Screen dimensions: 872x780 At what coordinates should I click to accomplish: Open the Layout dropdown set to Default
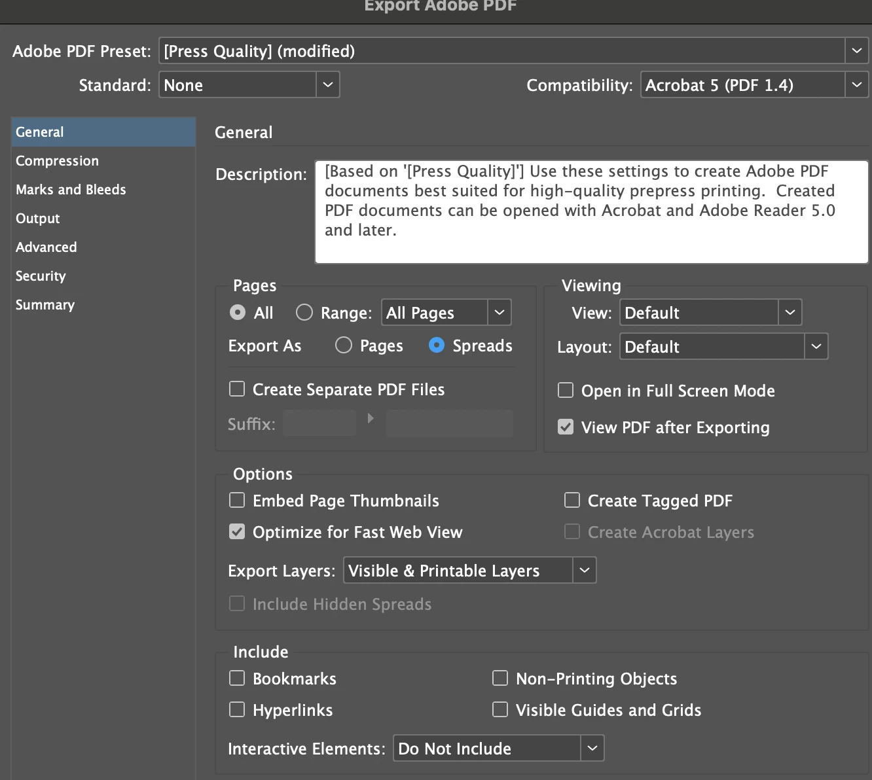724,347
